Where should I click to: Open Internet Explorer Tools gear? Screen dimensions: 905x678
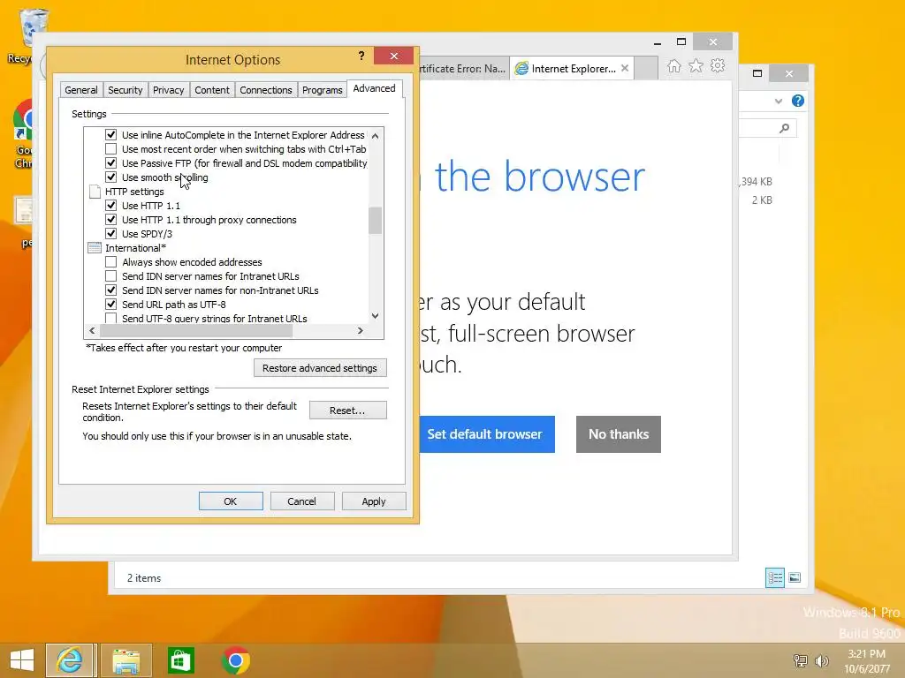(x=718, y=65)
